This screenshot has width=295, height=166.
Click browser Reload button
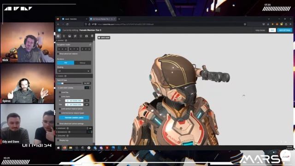tap(67, 24)
